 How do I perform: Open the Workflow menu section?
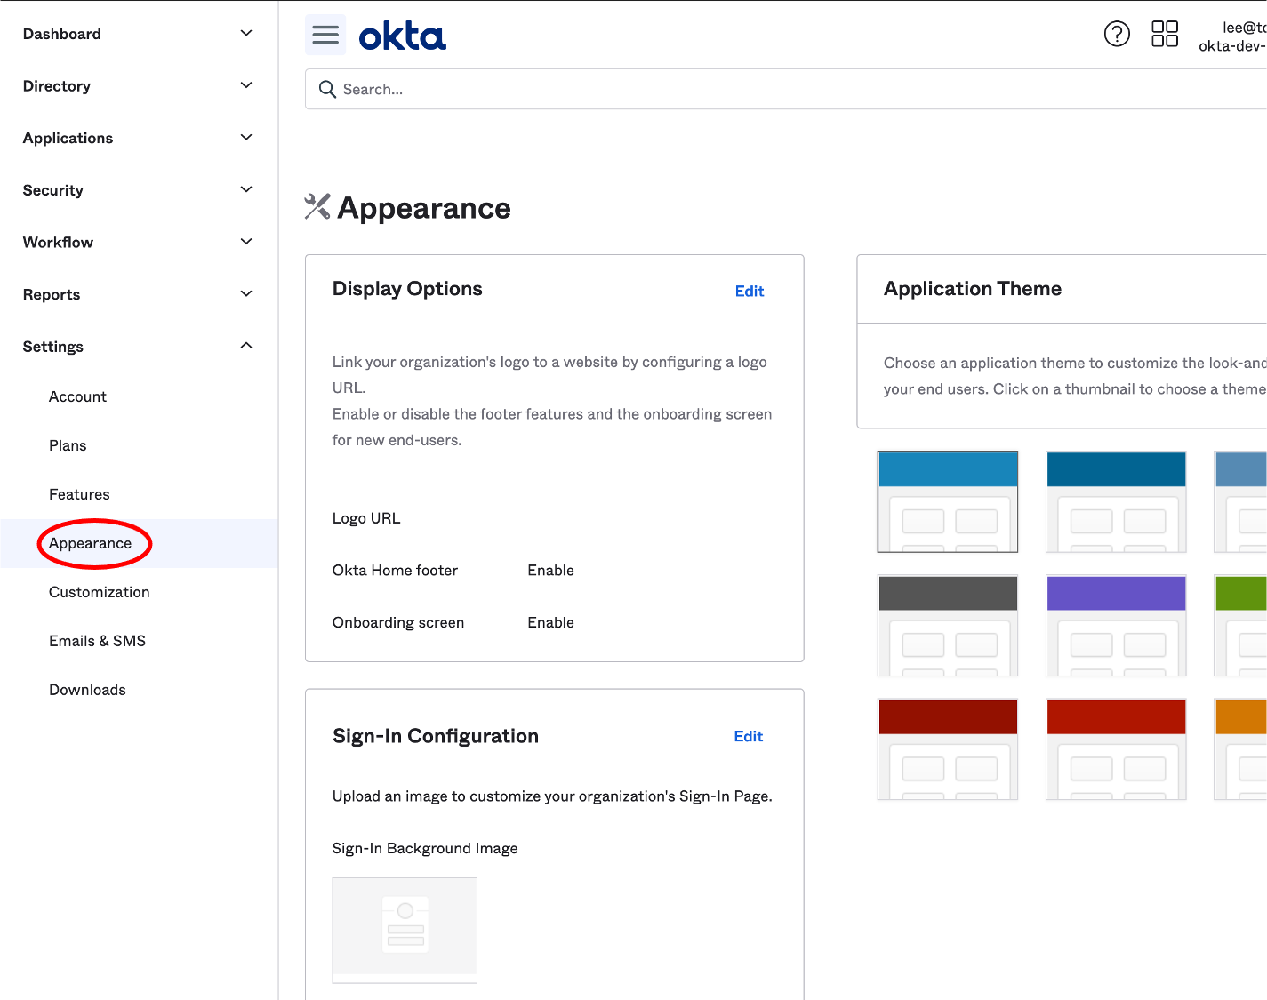pyautogui.click(x=139, y=242)
